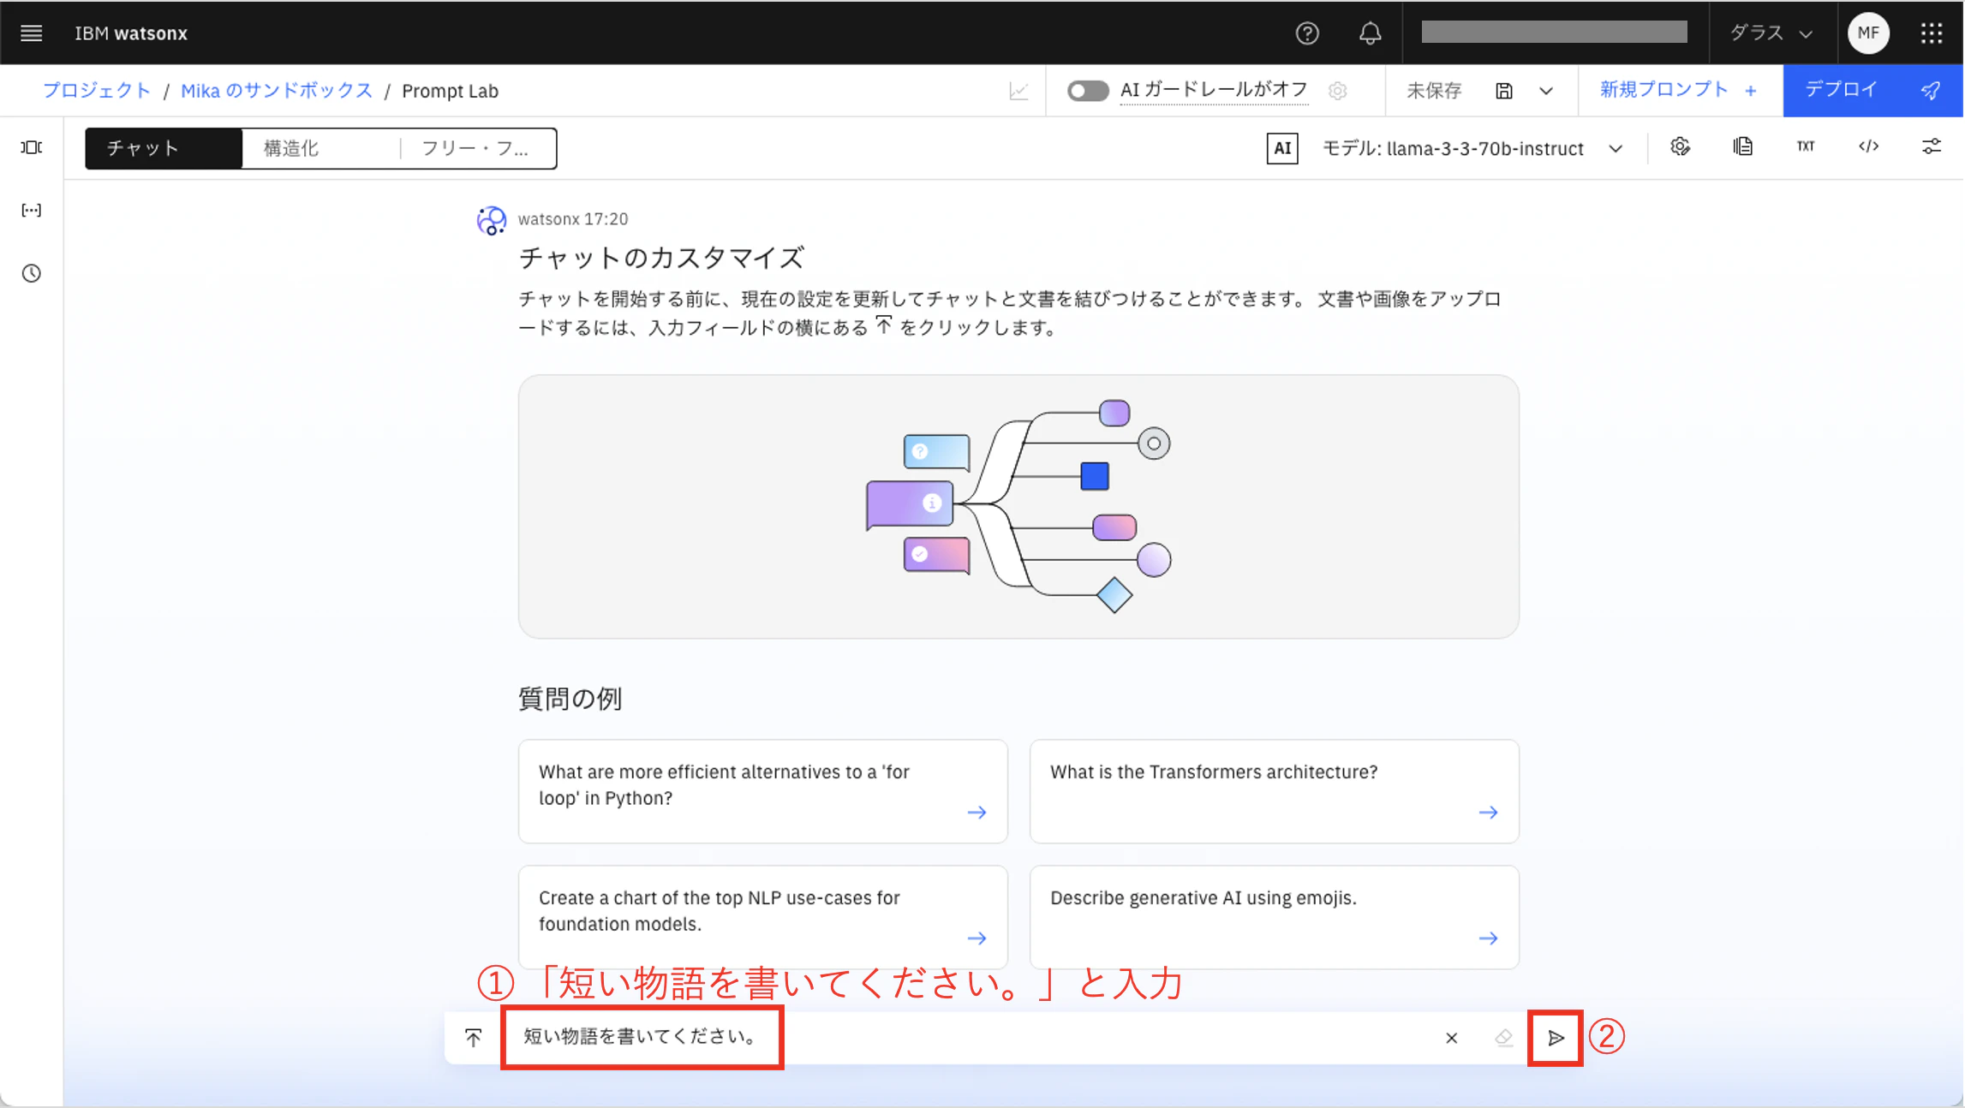
Task: Open the help question mark icon
Action: coord(1306,33)
